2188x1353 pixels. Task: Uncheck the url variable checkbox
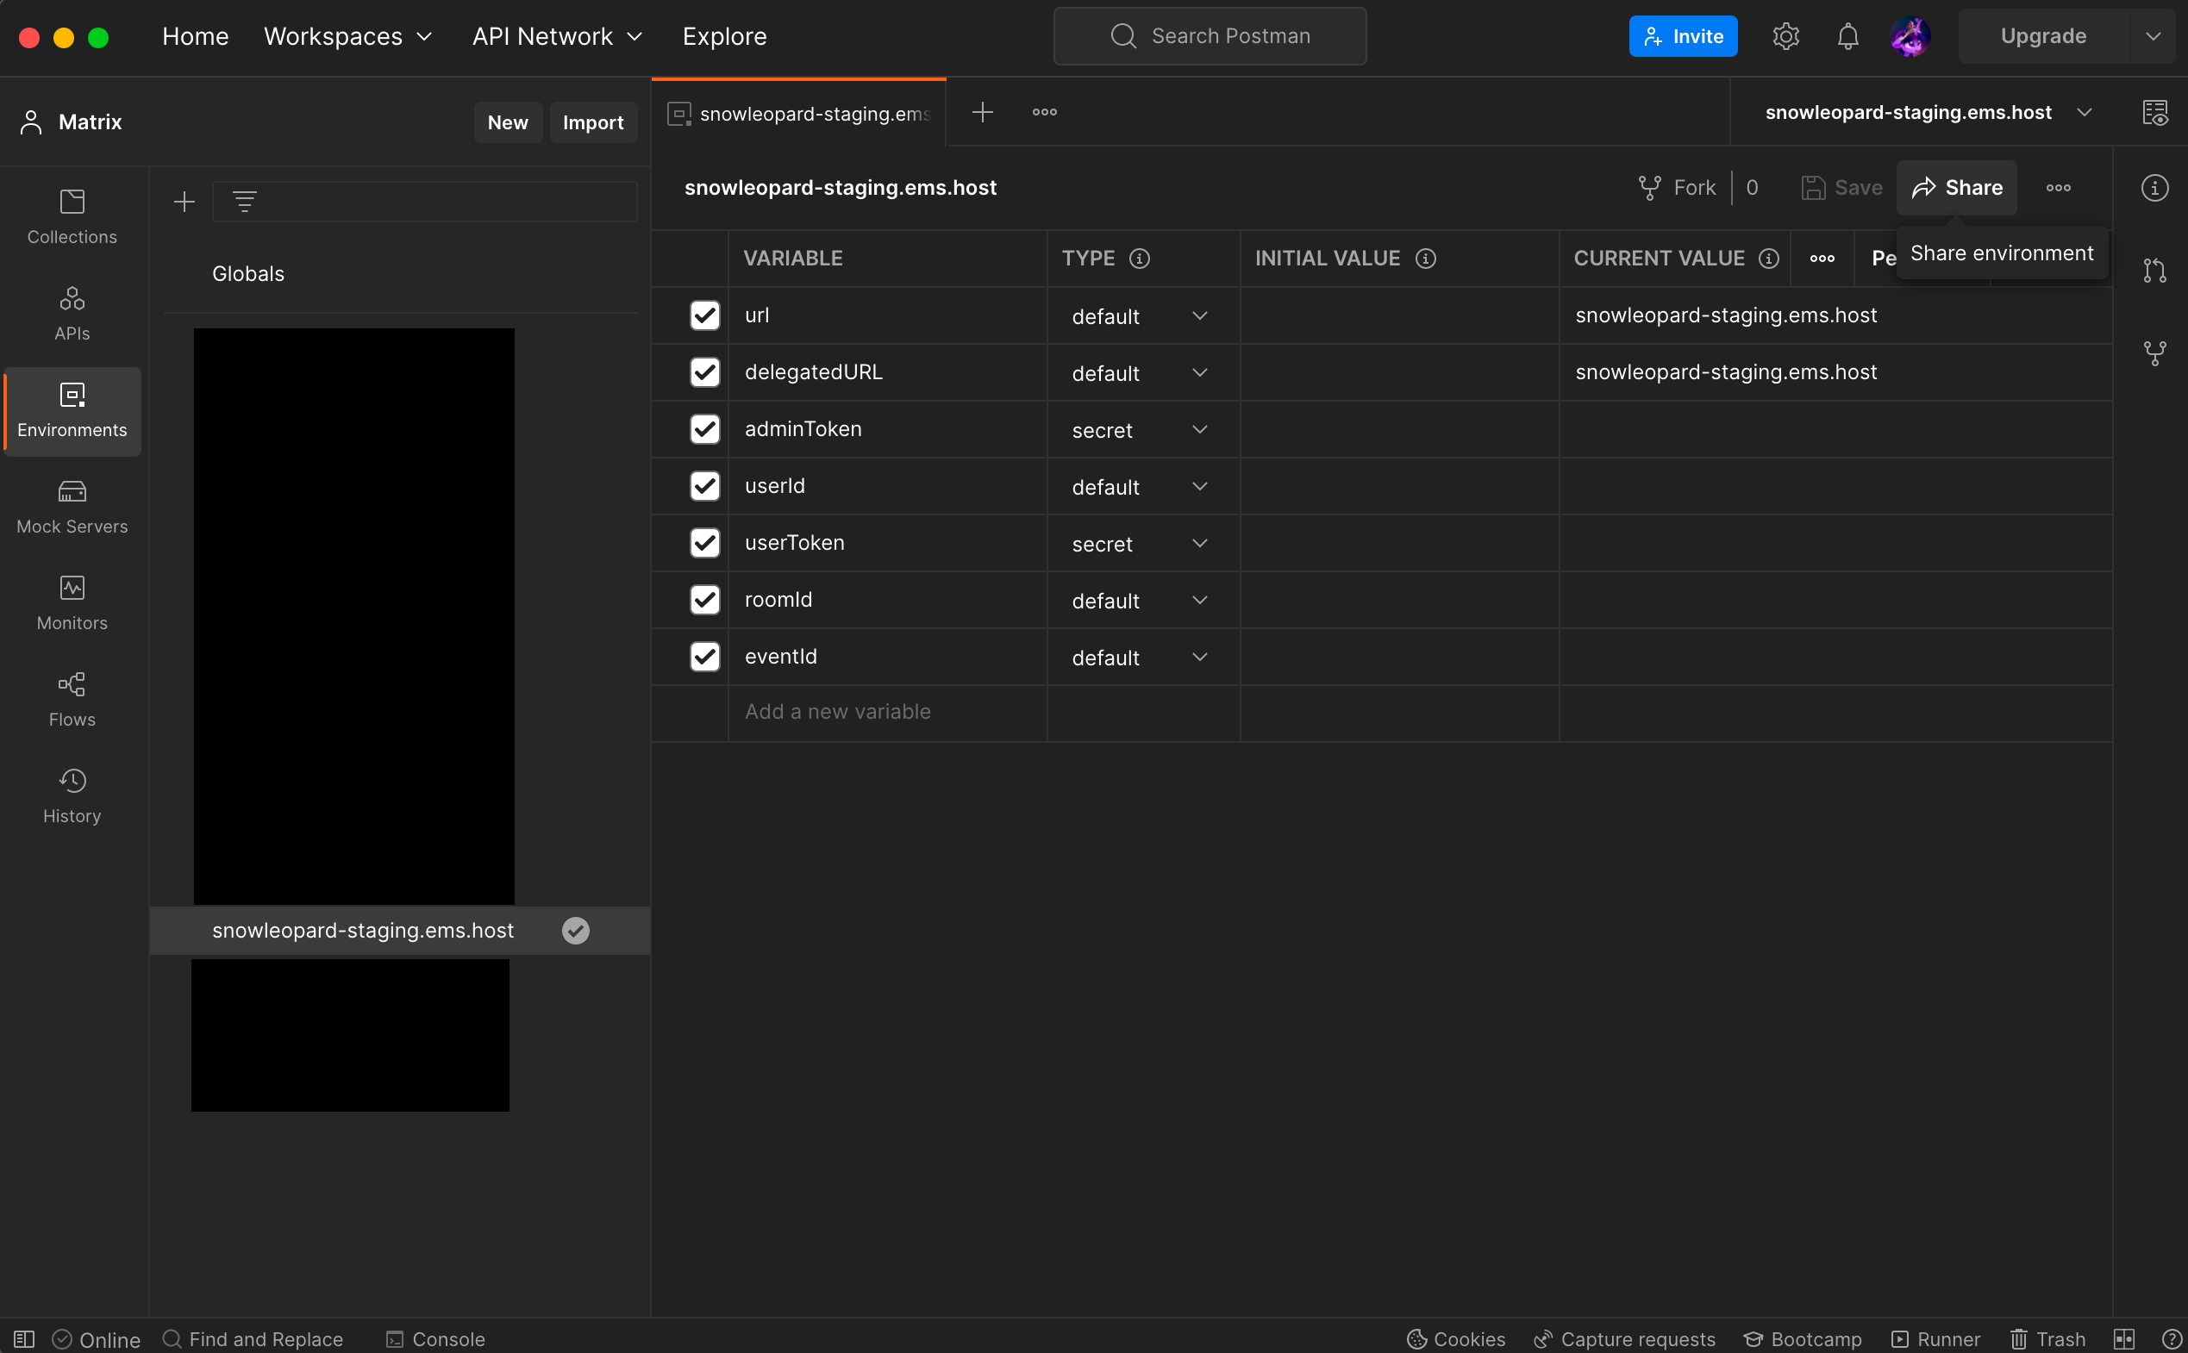point(705,315)
